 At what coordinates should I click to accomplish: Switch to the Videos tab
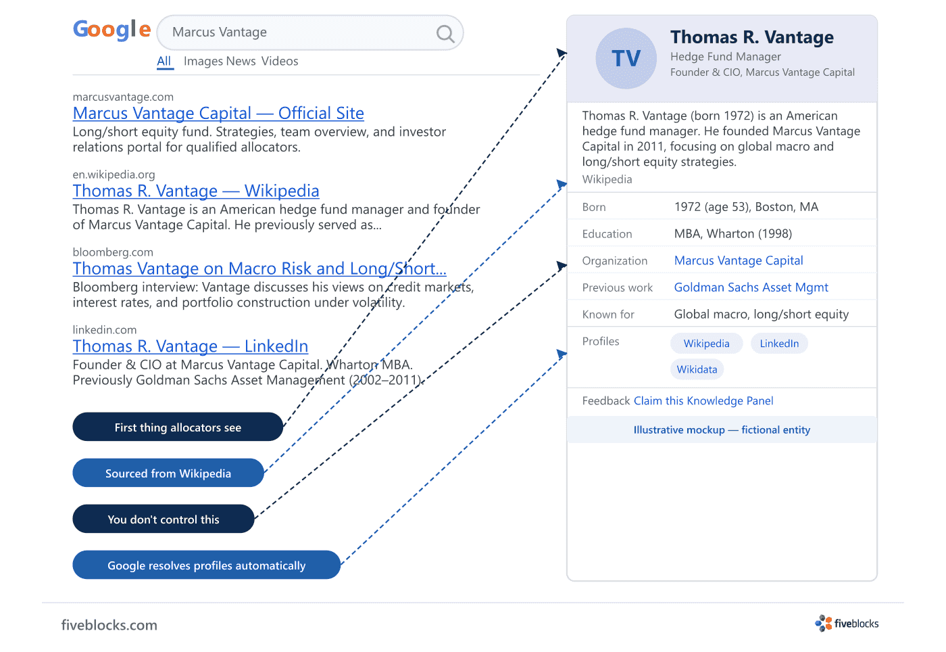pos(280,62)
